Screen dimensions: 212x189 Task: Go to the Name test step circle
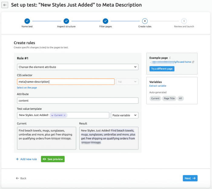click(x=27, y=21)
